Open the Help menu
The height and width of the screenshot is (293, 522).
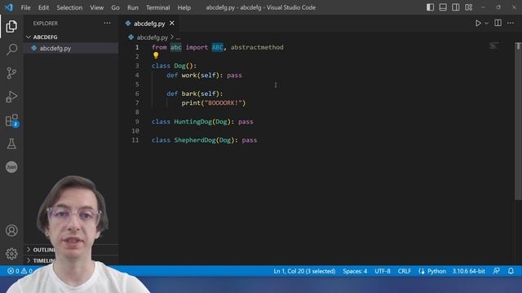[x=184, y=7]
